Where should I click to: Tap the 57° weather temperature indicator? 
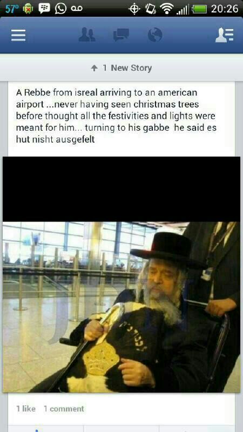pyautogui.click(x=11, y=9)
